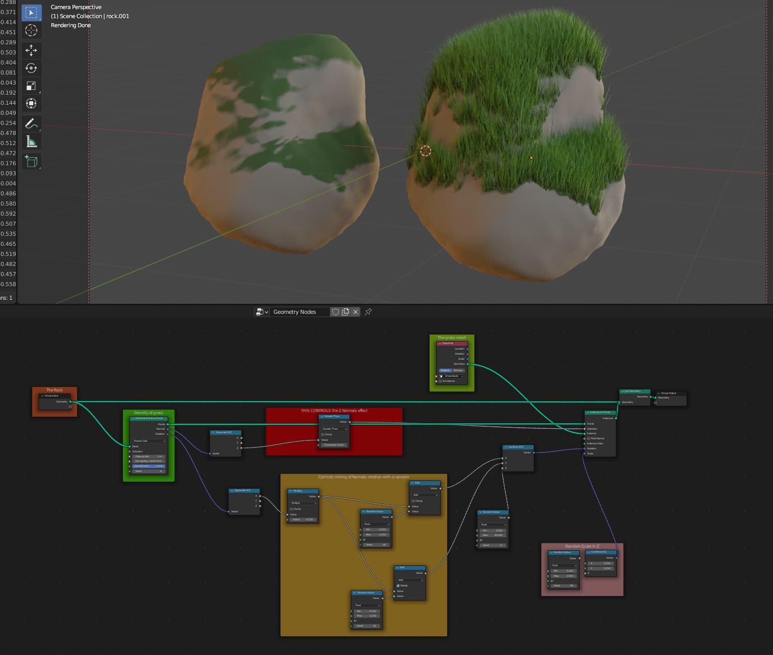Activate the Transform tool
Image resolution: width=773 pixels, height=655 pixels.
(x=31, y=103)
